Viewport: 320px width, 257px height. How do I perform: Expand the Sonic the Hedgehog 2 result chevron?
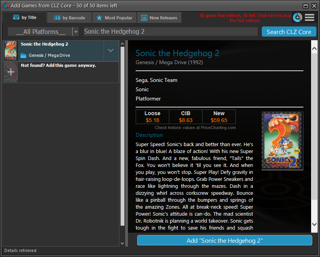[111, 51]
